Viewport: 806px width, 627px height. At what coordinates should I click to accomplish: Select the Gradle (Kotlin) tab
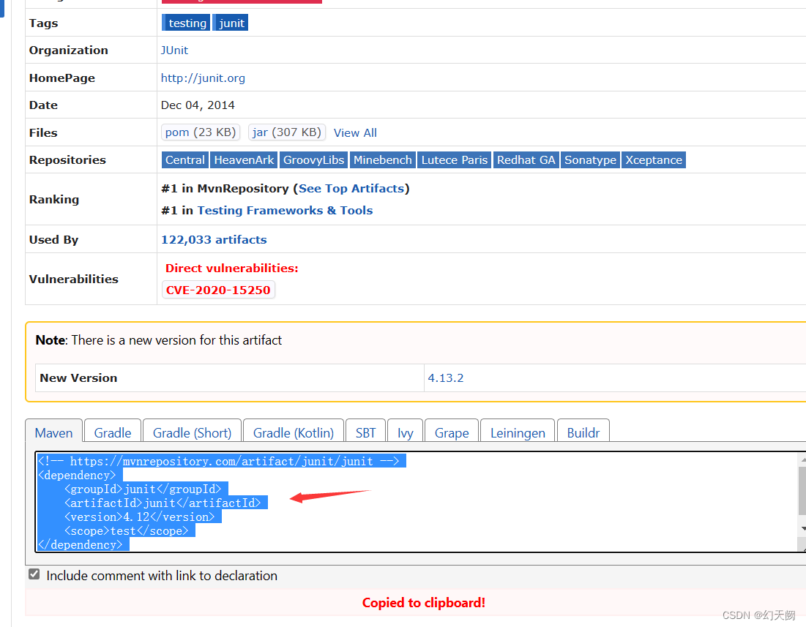tap(293, 431)
